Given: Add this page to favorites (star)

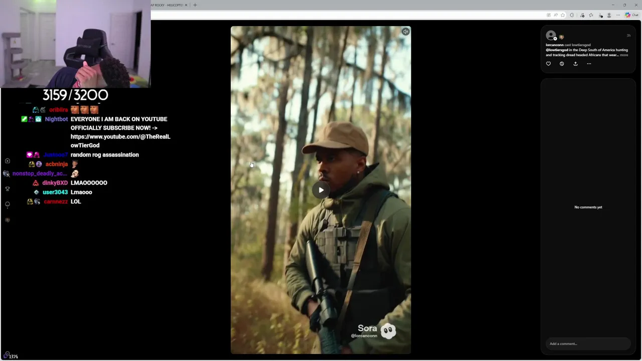Looking at the screenshot, I should pyautogui.click(x=563, y=15).
